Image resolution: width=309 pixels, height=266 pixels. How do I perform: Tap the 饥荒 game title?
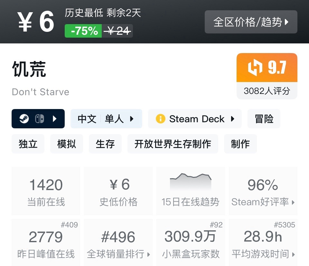point(29,69)
